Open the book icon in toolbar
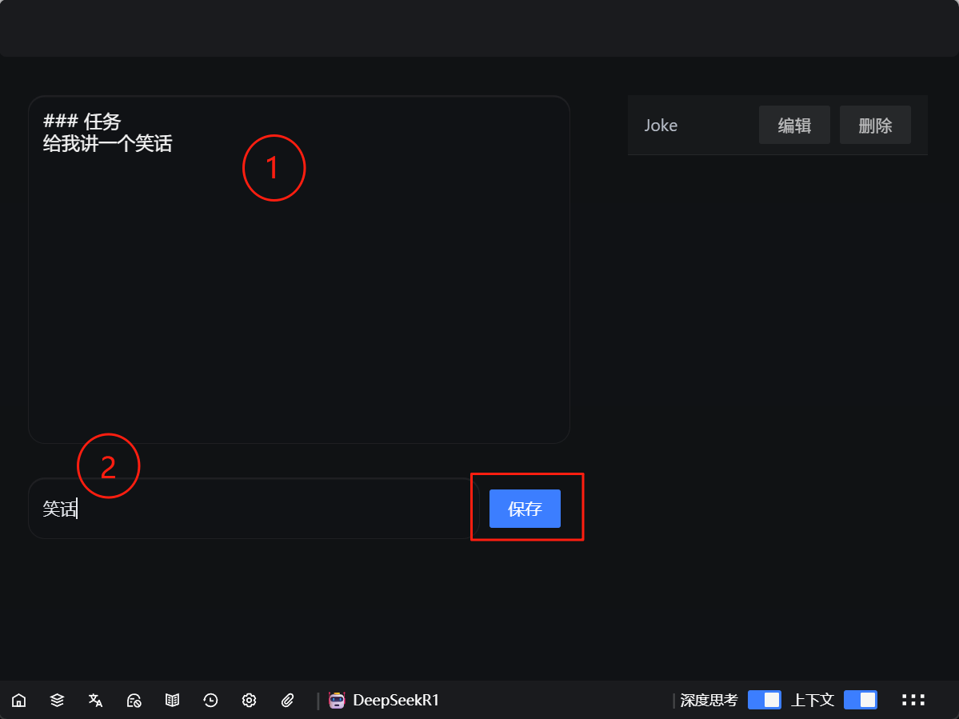The height and width of the screenshot is (719, 959). 172,701
